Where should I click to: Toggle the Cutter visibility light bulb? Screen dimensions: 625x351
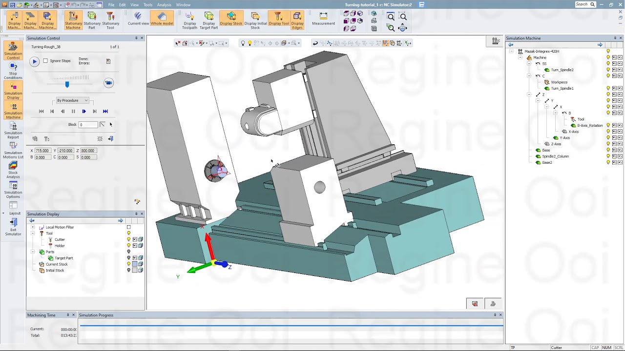click(129, 239)
